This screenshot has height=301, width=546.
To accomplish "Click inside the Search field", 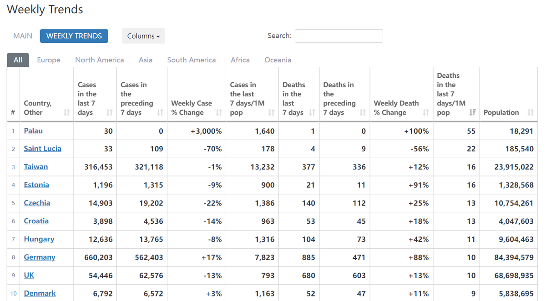I will pos(339,36).
